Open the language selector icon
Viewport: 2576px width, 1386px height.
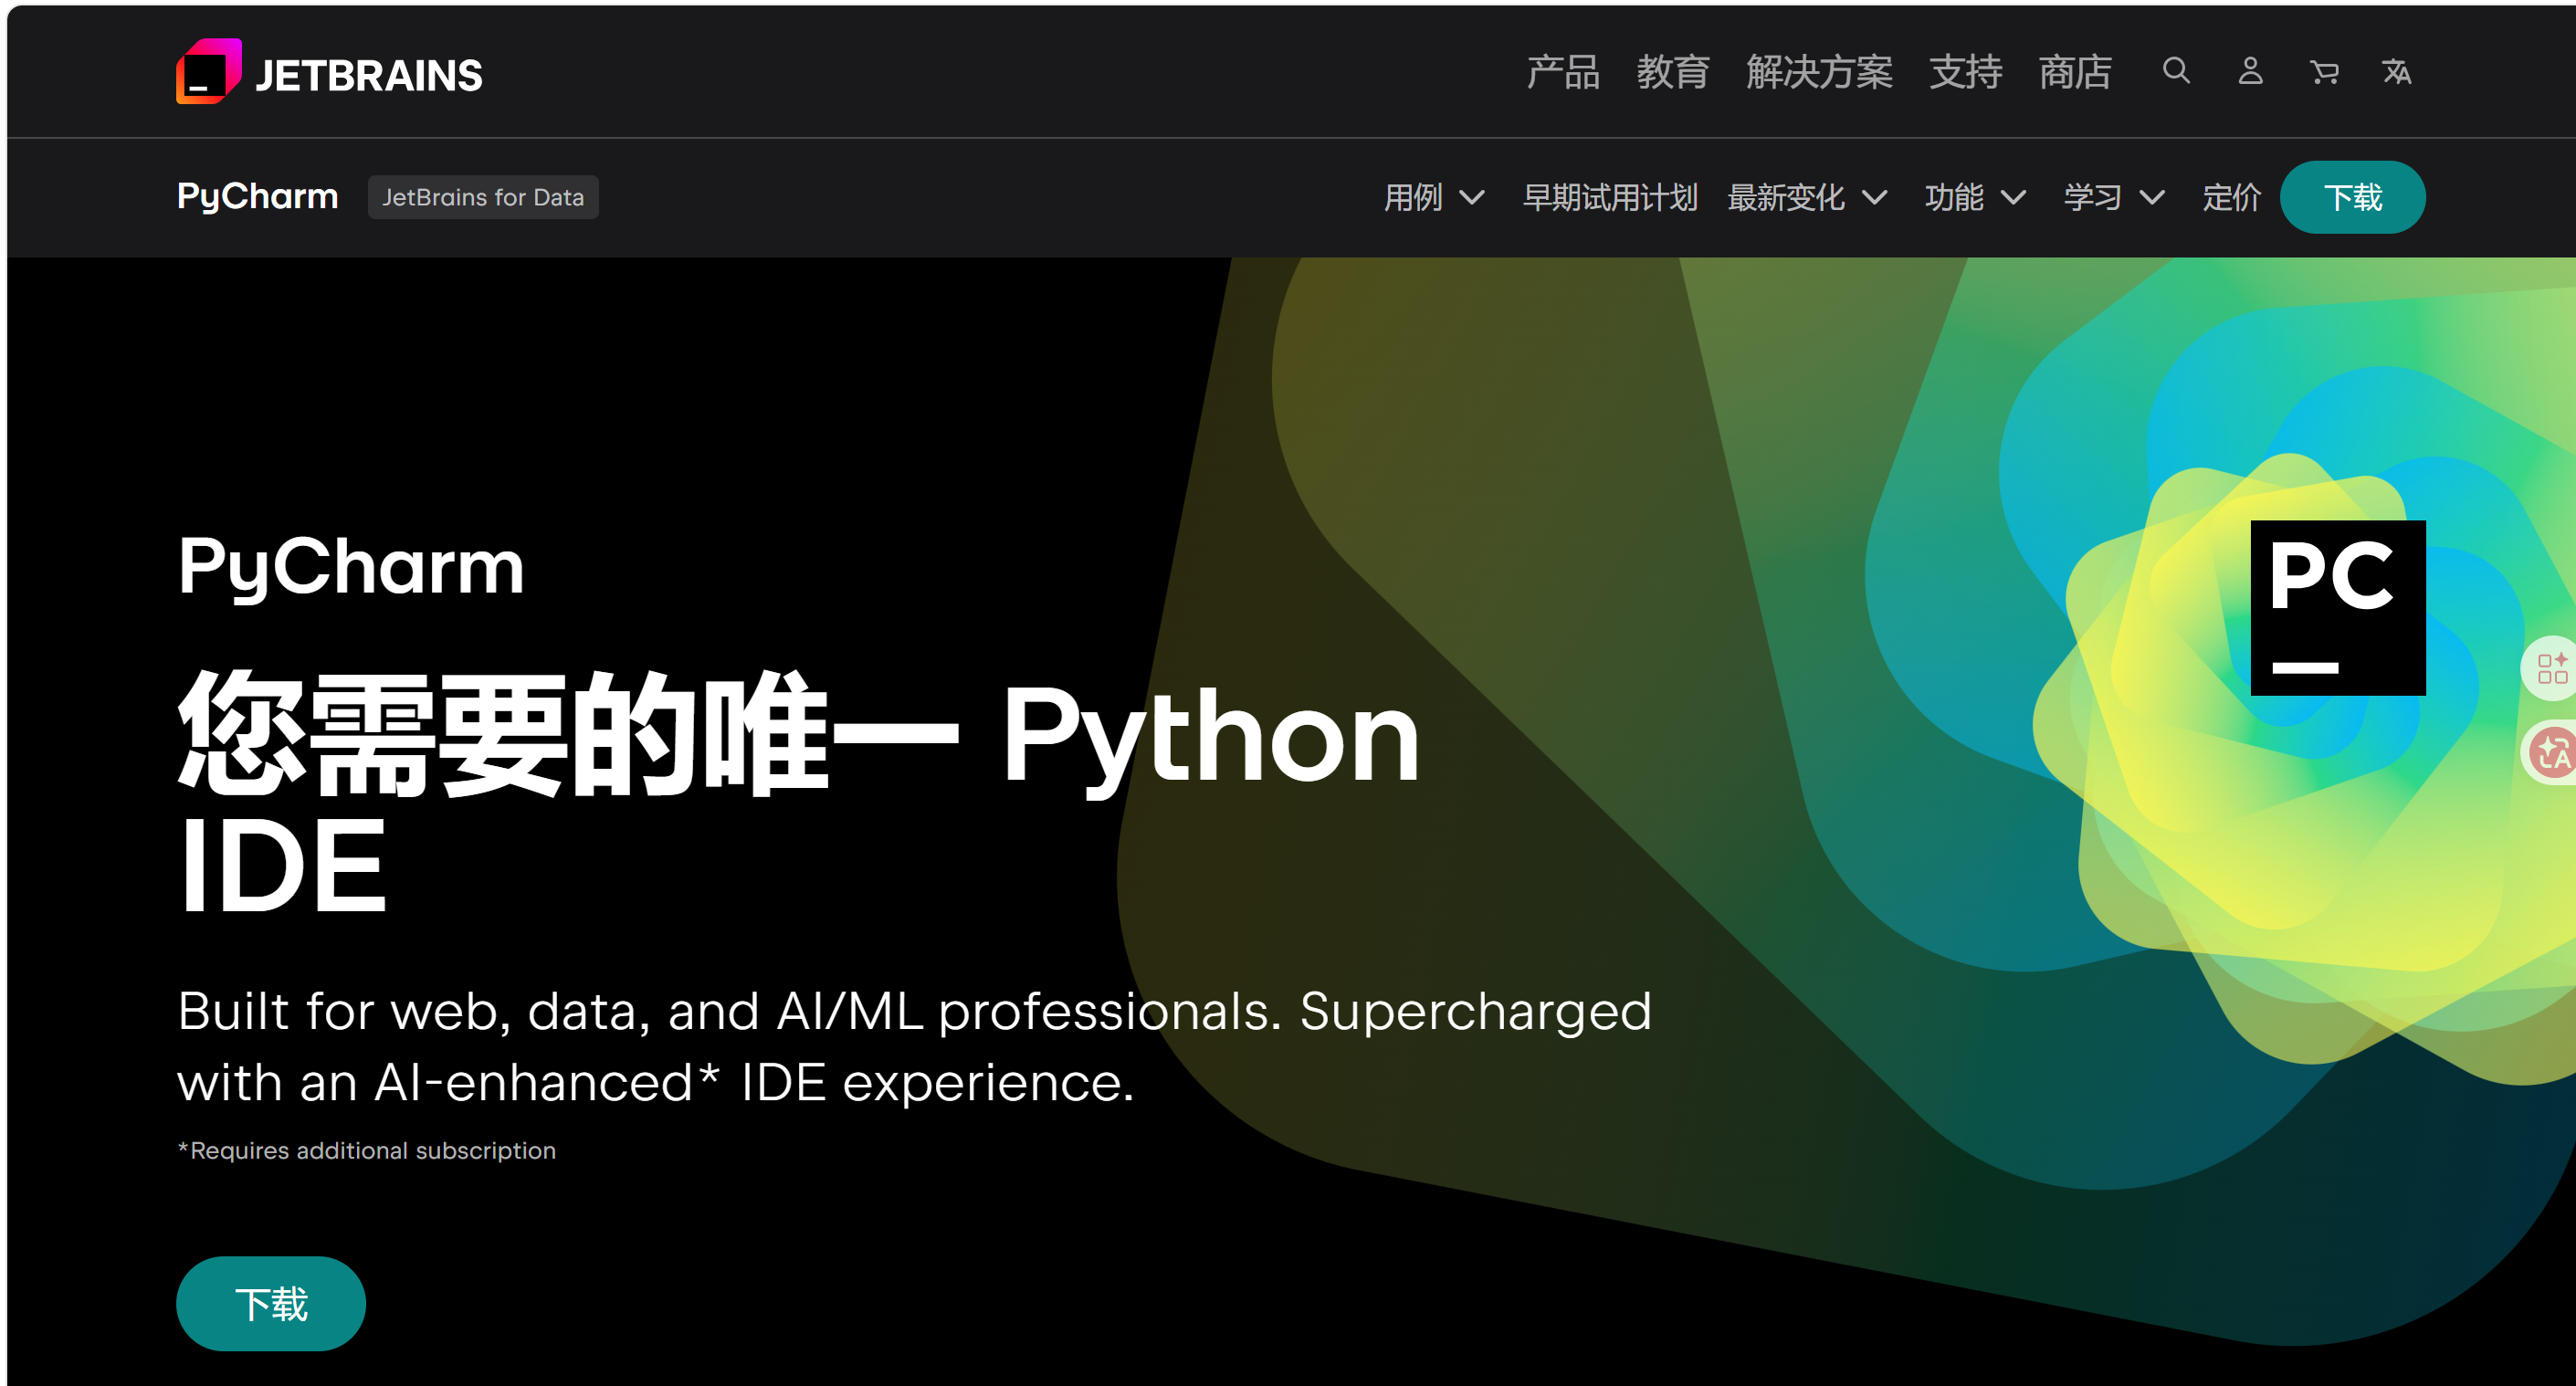[2397, 72]
